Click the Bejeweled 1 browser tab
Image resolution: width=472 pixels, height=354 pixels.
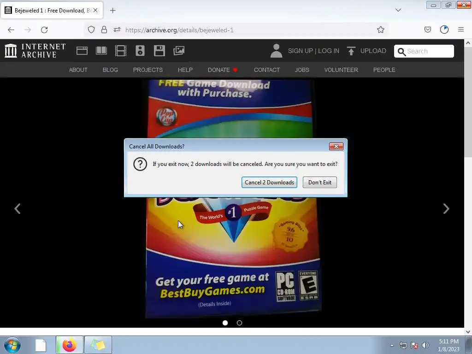pos(52,11)
